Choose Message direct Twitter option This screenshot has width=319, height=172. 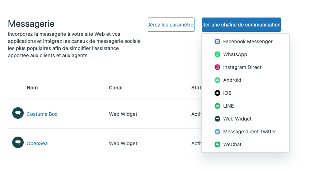[245, 132]
